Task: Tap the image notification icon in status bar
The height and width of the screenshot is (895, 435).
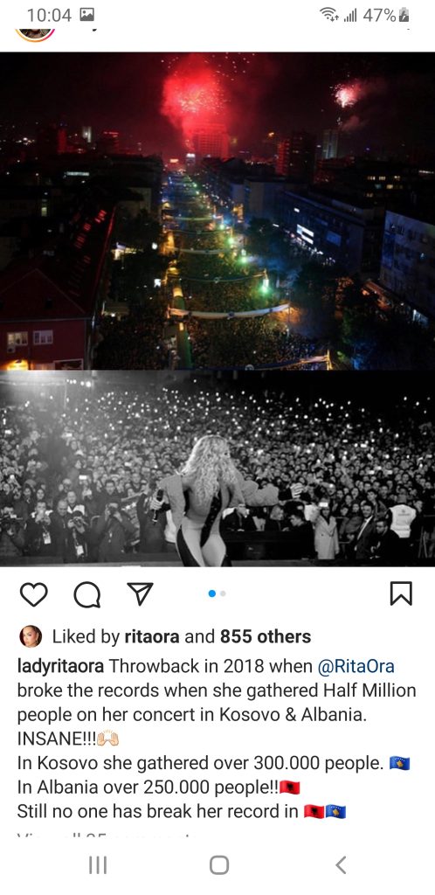Action: [86, 16]
